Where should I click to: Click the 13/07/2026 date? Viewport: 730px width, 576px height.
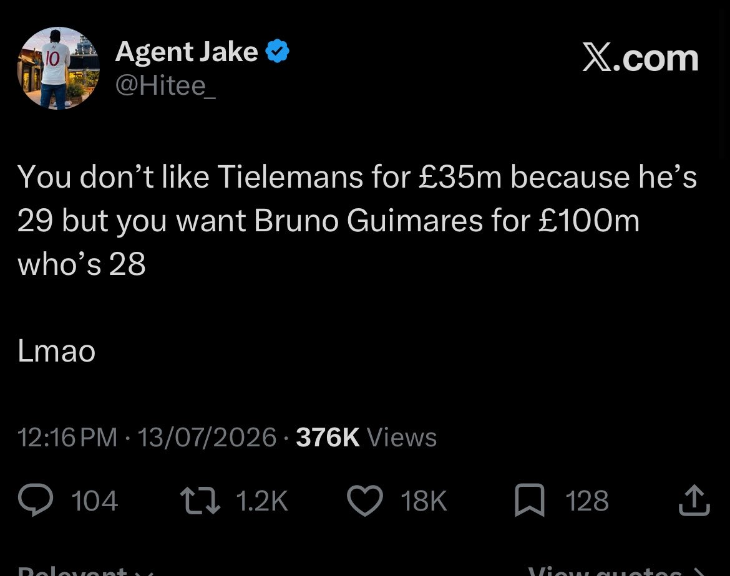point(207,438)
